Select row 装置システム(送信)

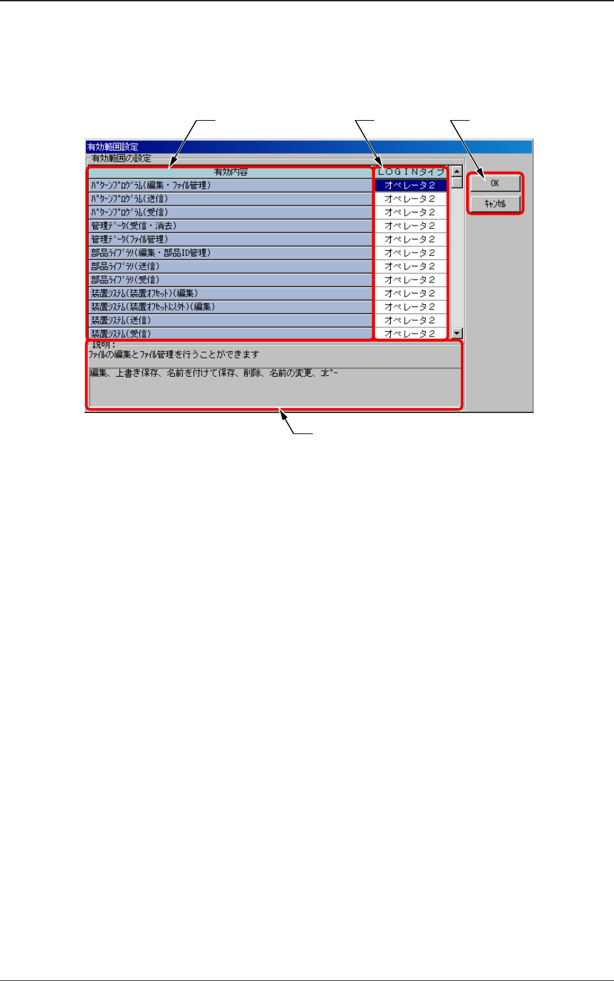230,321
